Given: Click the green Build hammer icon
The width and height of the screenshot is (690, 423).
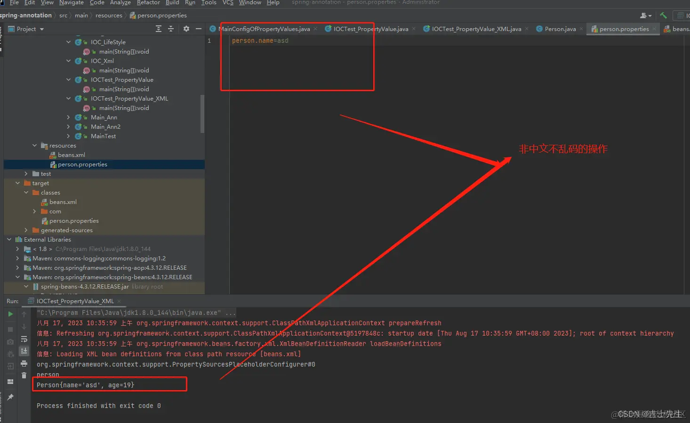Looking at the screenshot, I should click(663, 16).
